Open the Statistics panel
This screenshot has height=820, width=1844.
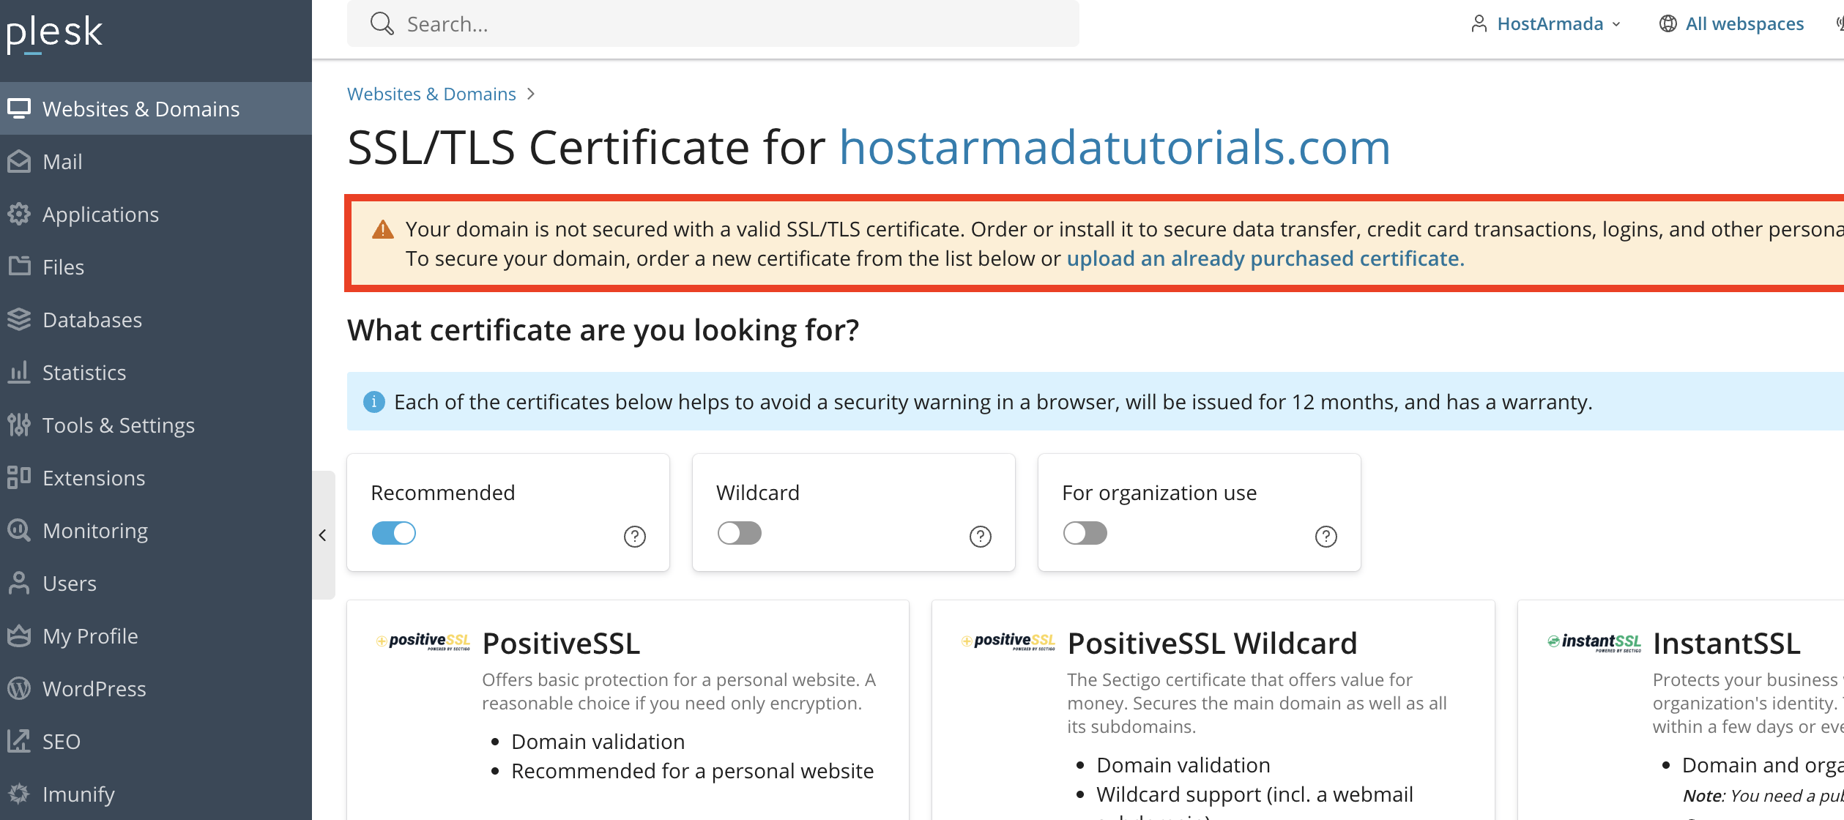(84, 372)
